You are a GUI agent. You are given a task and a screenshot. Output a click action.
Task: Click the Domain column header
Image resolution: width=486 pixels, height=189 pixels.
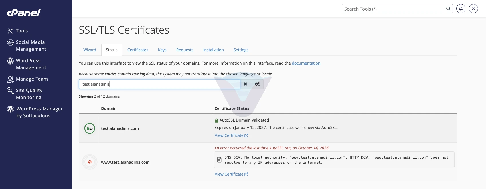[x=109, y=108]
